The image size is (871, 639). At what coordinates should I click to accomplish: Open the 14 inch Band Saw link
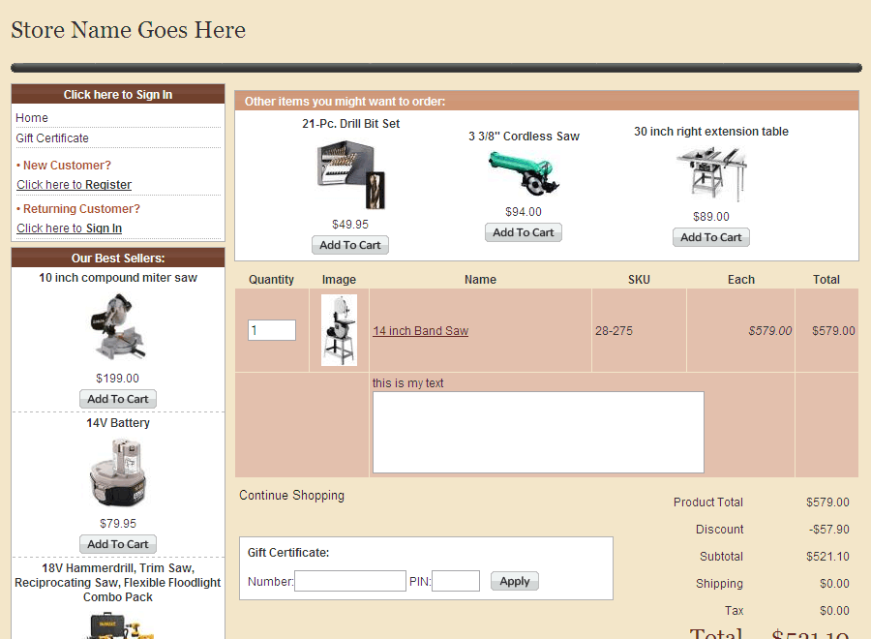420,331
